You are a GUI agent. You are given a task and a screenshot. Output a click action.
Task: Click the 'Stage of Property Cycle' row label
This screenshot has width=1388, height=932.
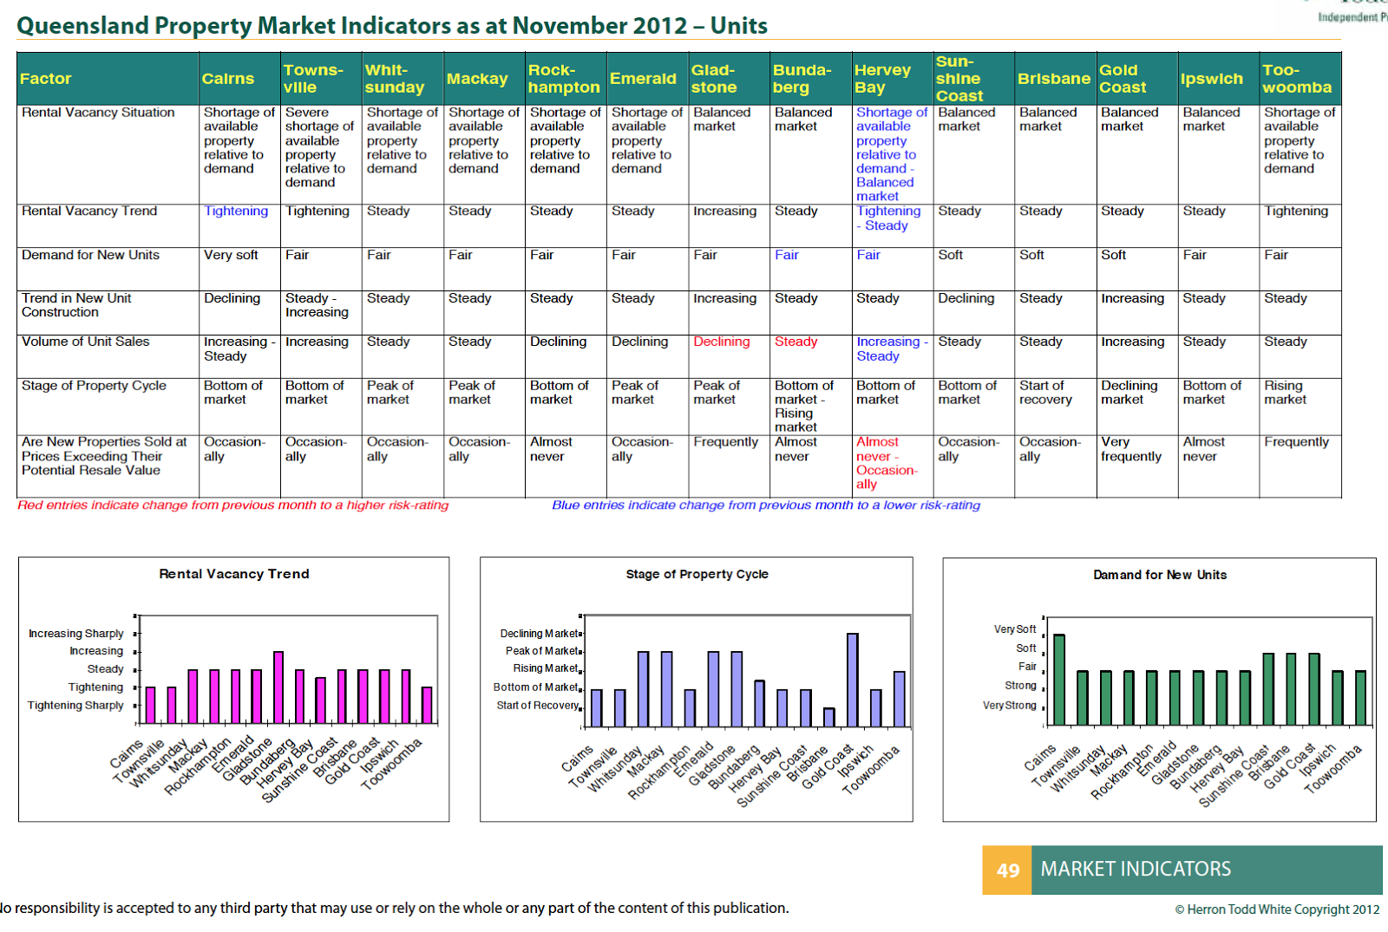point(94,386)
